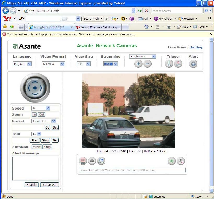Pan camera up on the PTZ control pad
The image size is (214, 199).
click(35, 81)
